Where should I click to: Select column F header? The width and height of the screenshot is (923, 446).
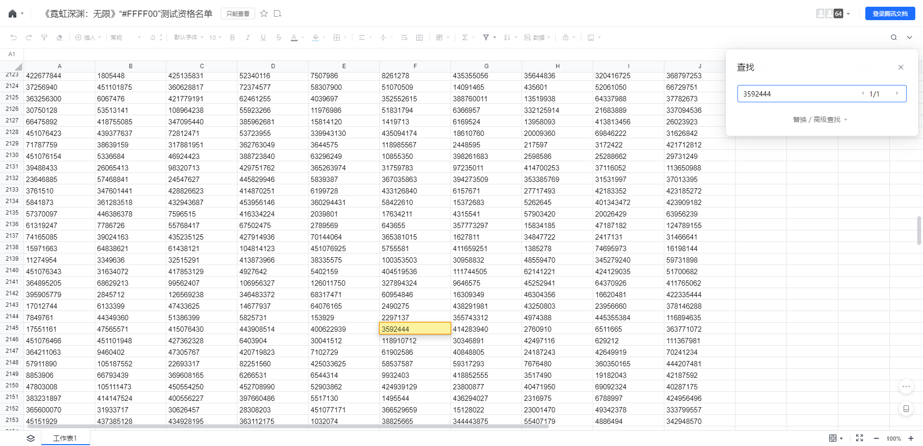tap(415, 66)
